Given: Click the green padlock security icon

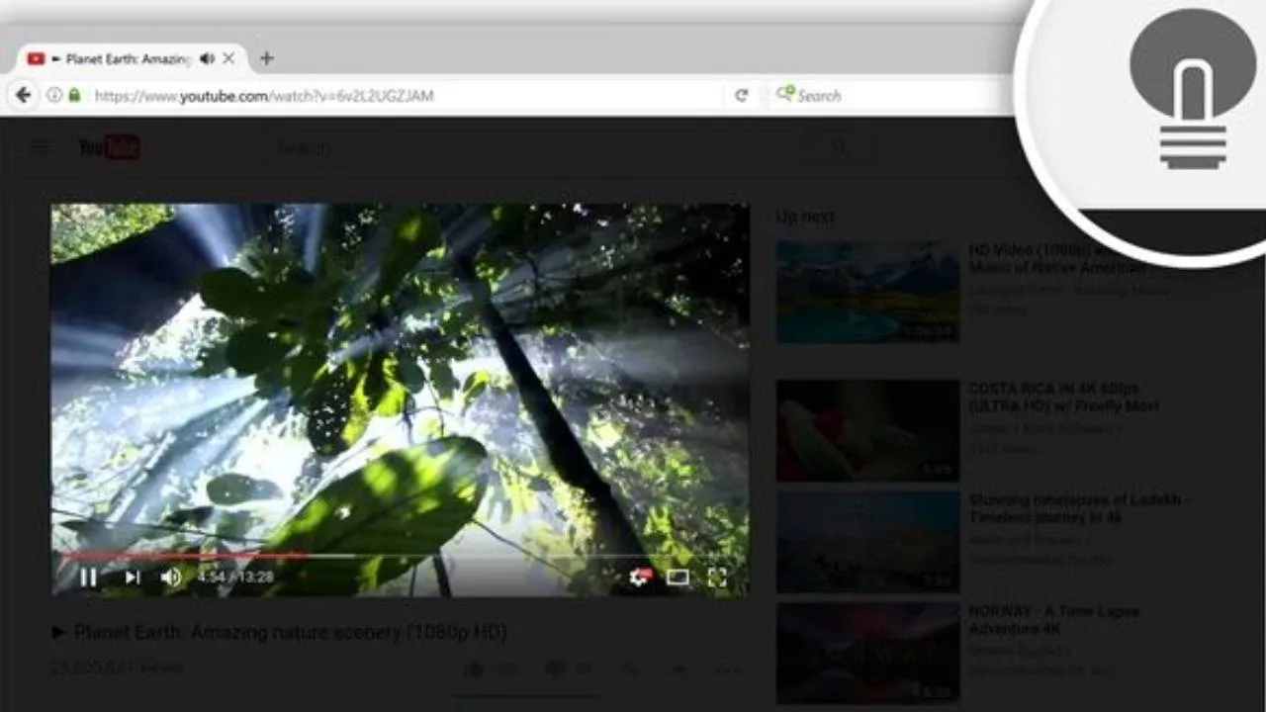Looking at the screenshot, I should pyautogui.click(x=74, y=95).
